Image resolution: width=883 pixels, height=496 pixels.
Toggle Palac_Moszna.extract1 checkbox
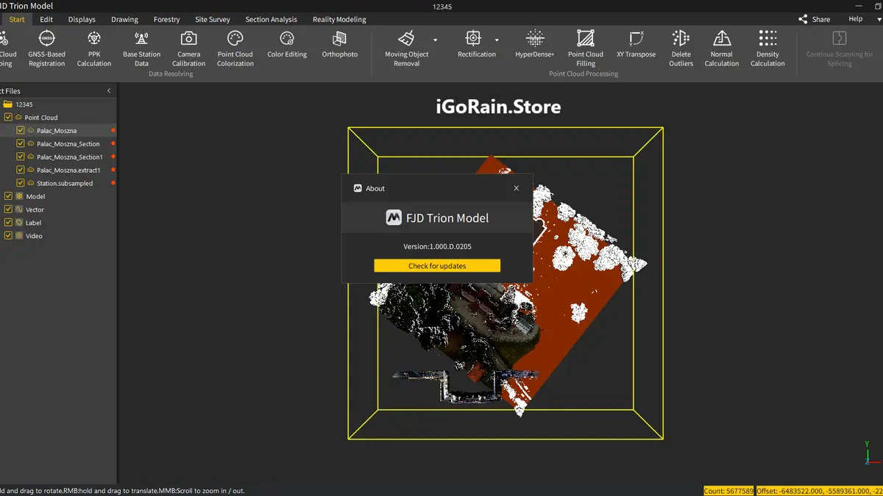pyautogui.click(x=21, y=170)
